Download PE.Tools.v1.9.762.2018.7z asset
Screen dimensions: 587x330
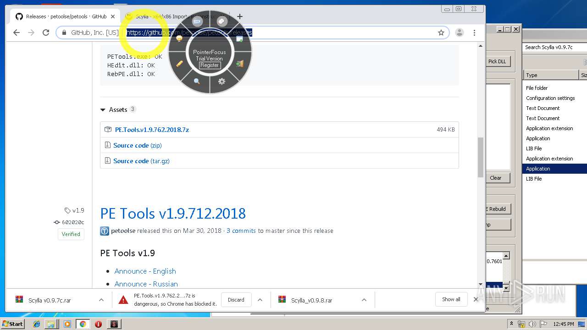pyautogui.click(x=152, y=130)
